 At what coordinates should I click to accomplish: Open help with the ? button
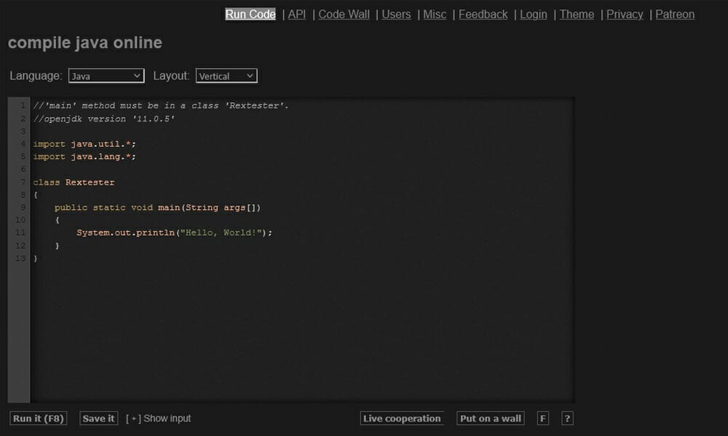pyautogui.click(x=567, y=419)
